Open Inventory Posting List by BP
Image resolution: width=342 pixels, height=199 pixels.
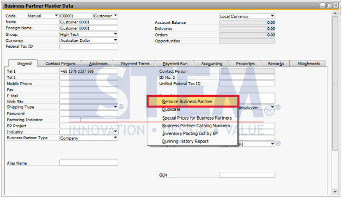[193, 133]
